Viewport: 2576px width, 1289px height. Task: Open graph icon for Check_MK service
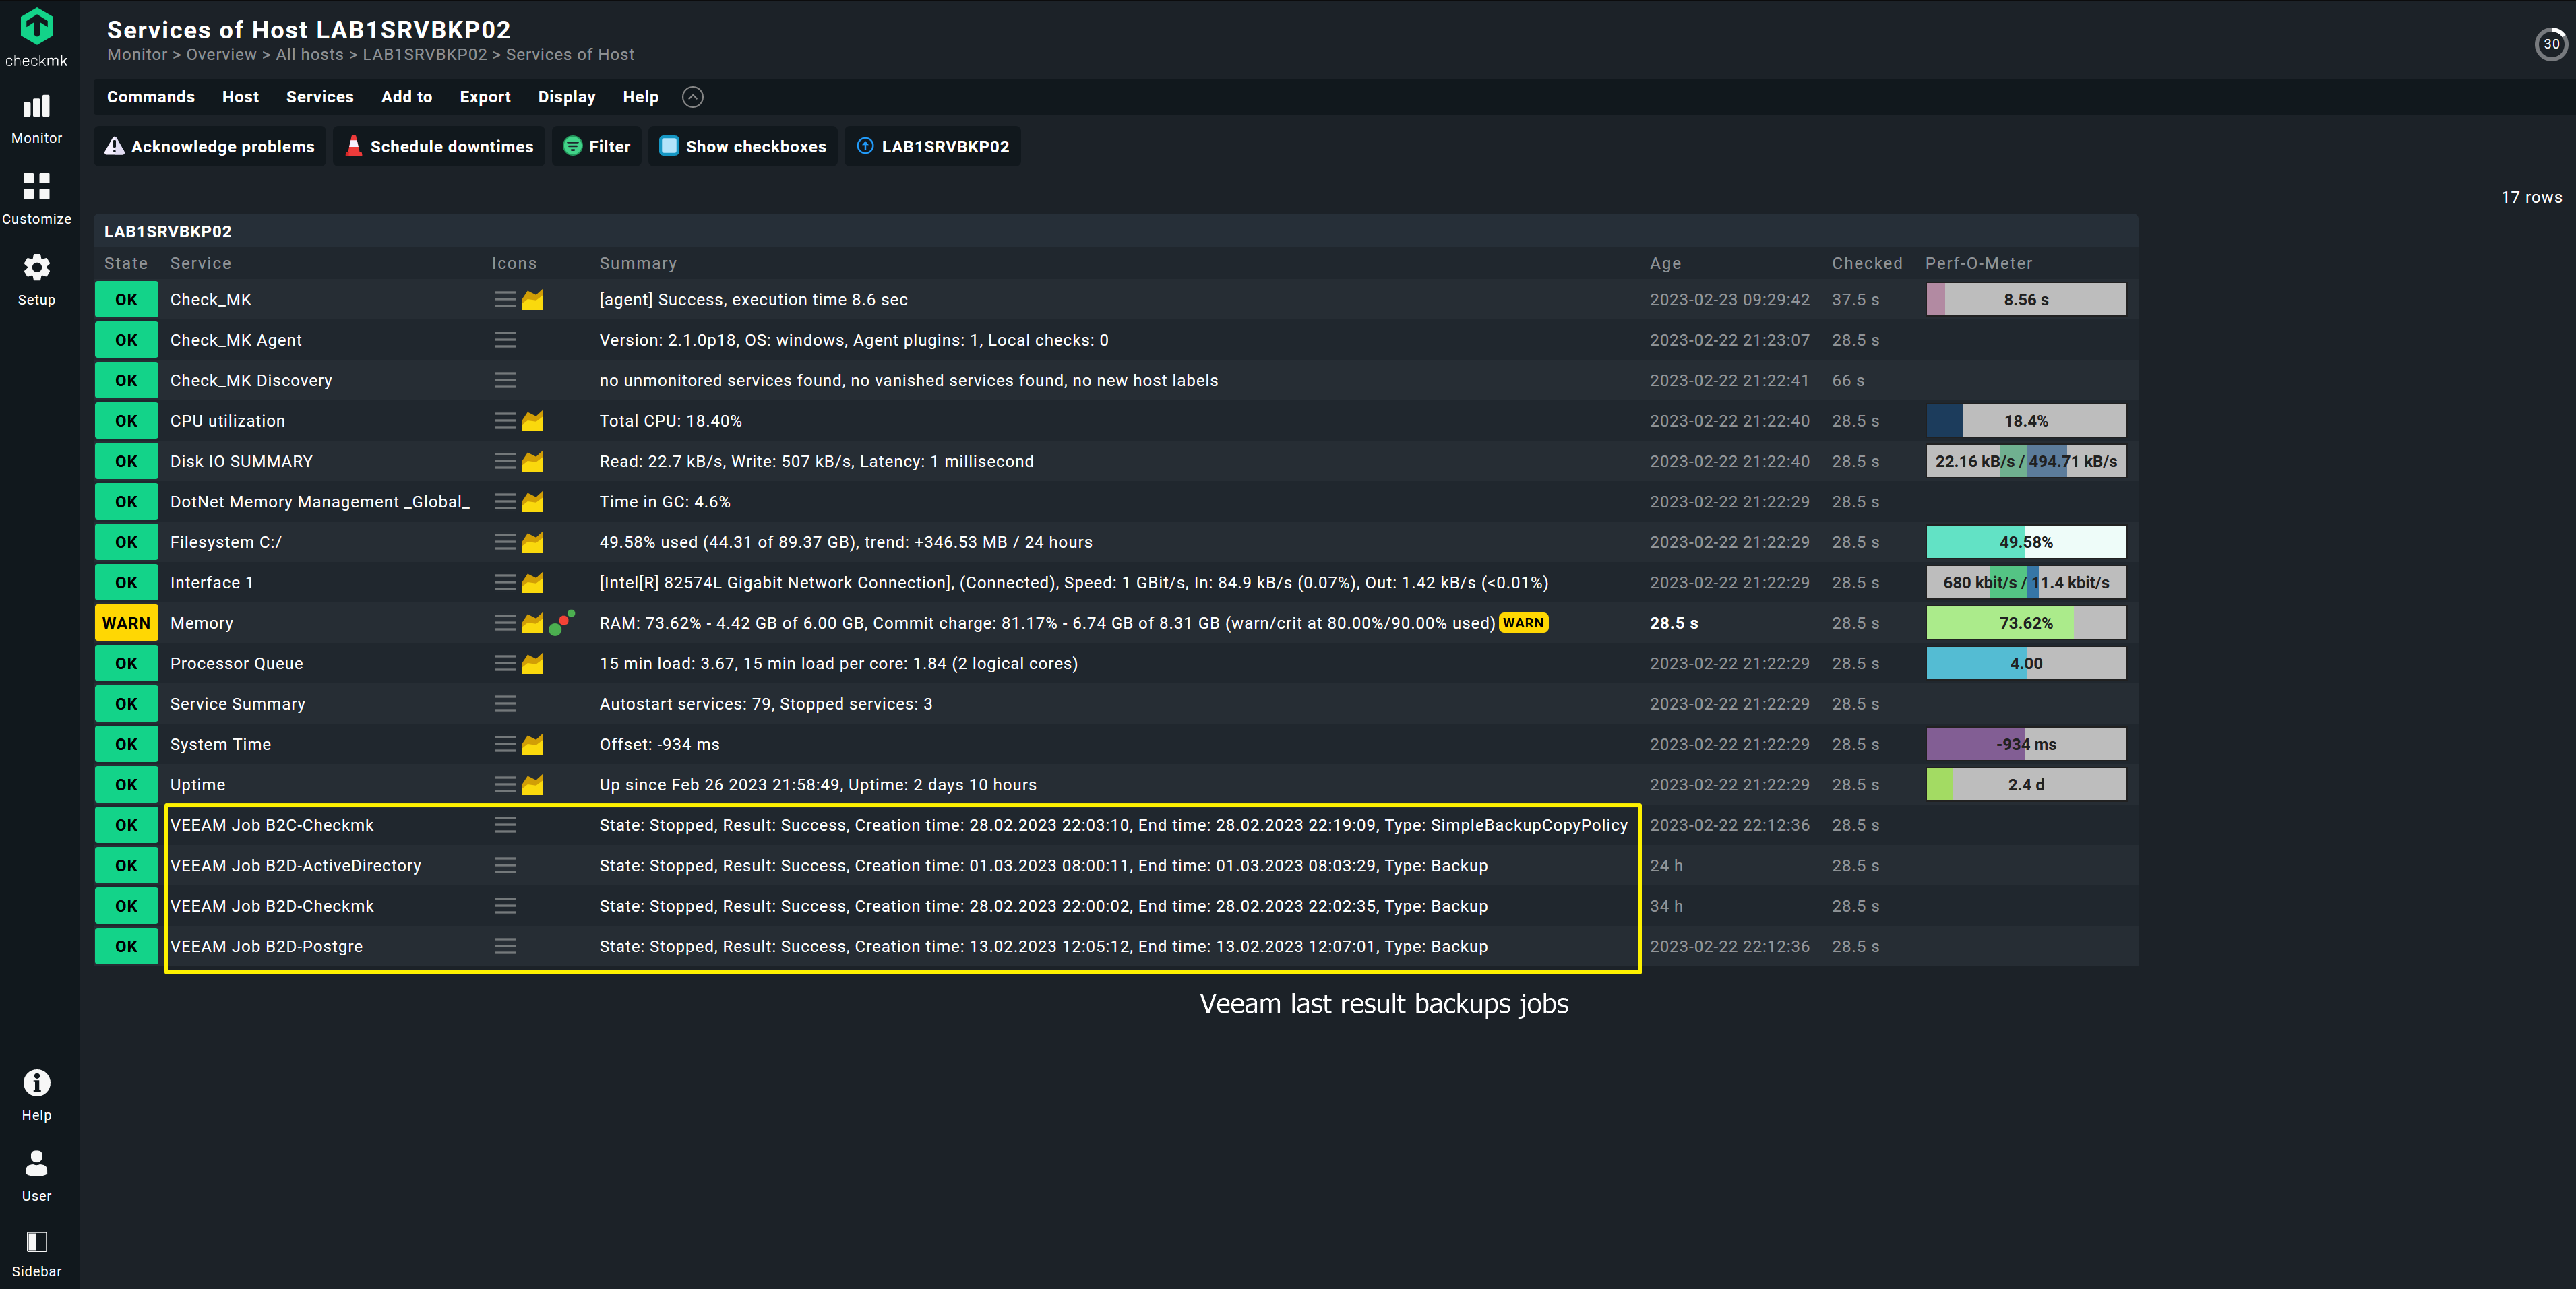(533, 300)
